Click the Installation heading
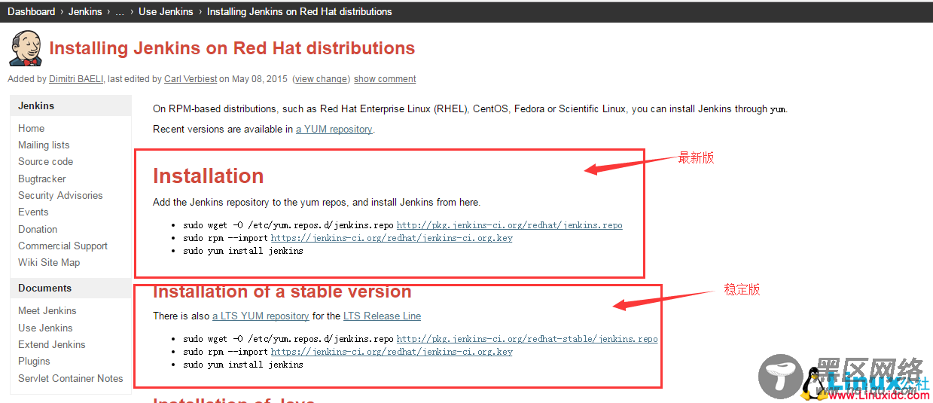 coord(209,176)
